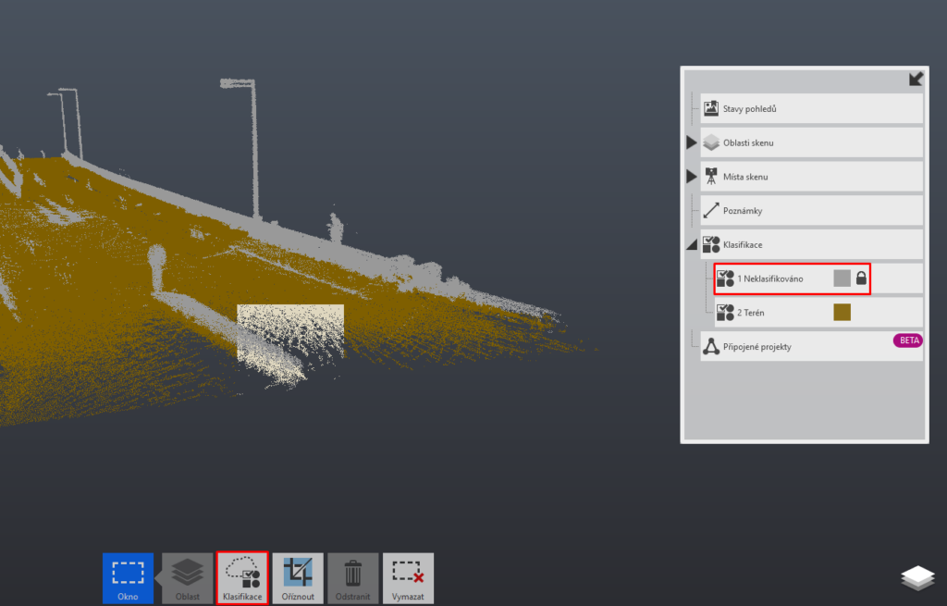Toggle the Klasifikace group checkbox icon
947x606 pixels.
point(710,244)
